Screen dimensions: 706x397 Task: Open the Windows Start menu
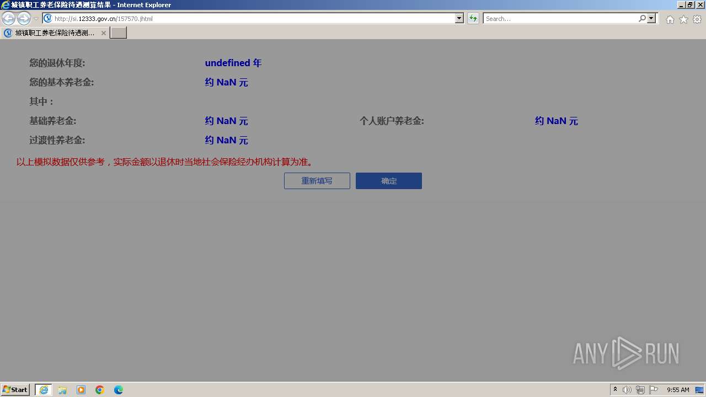pos(15,389)
